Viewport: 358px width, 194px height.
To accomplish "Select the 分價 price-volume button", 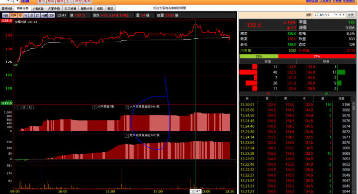I will [44, 15].
